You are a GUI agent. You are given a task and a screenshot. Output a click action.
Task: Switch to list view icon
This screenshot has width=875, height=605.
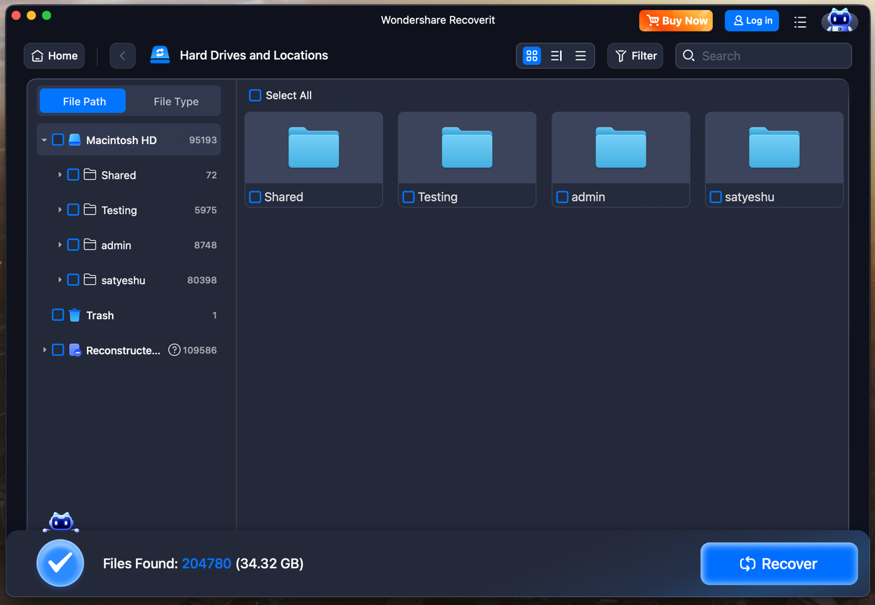[x=580, y=56]
